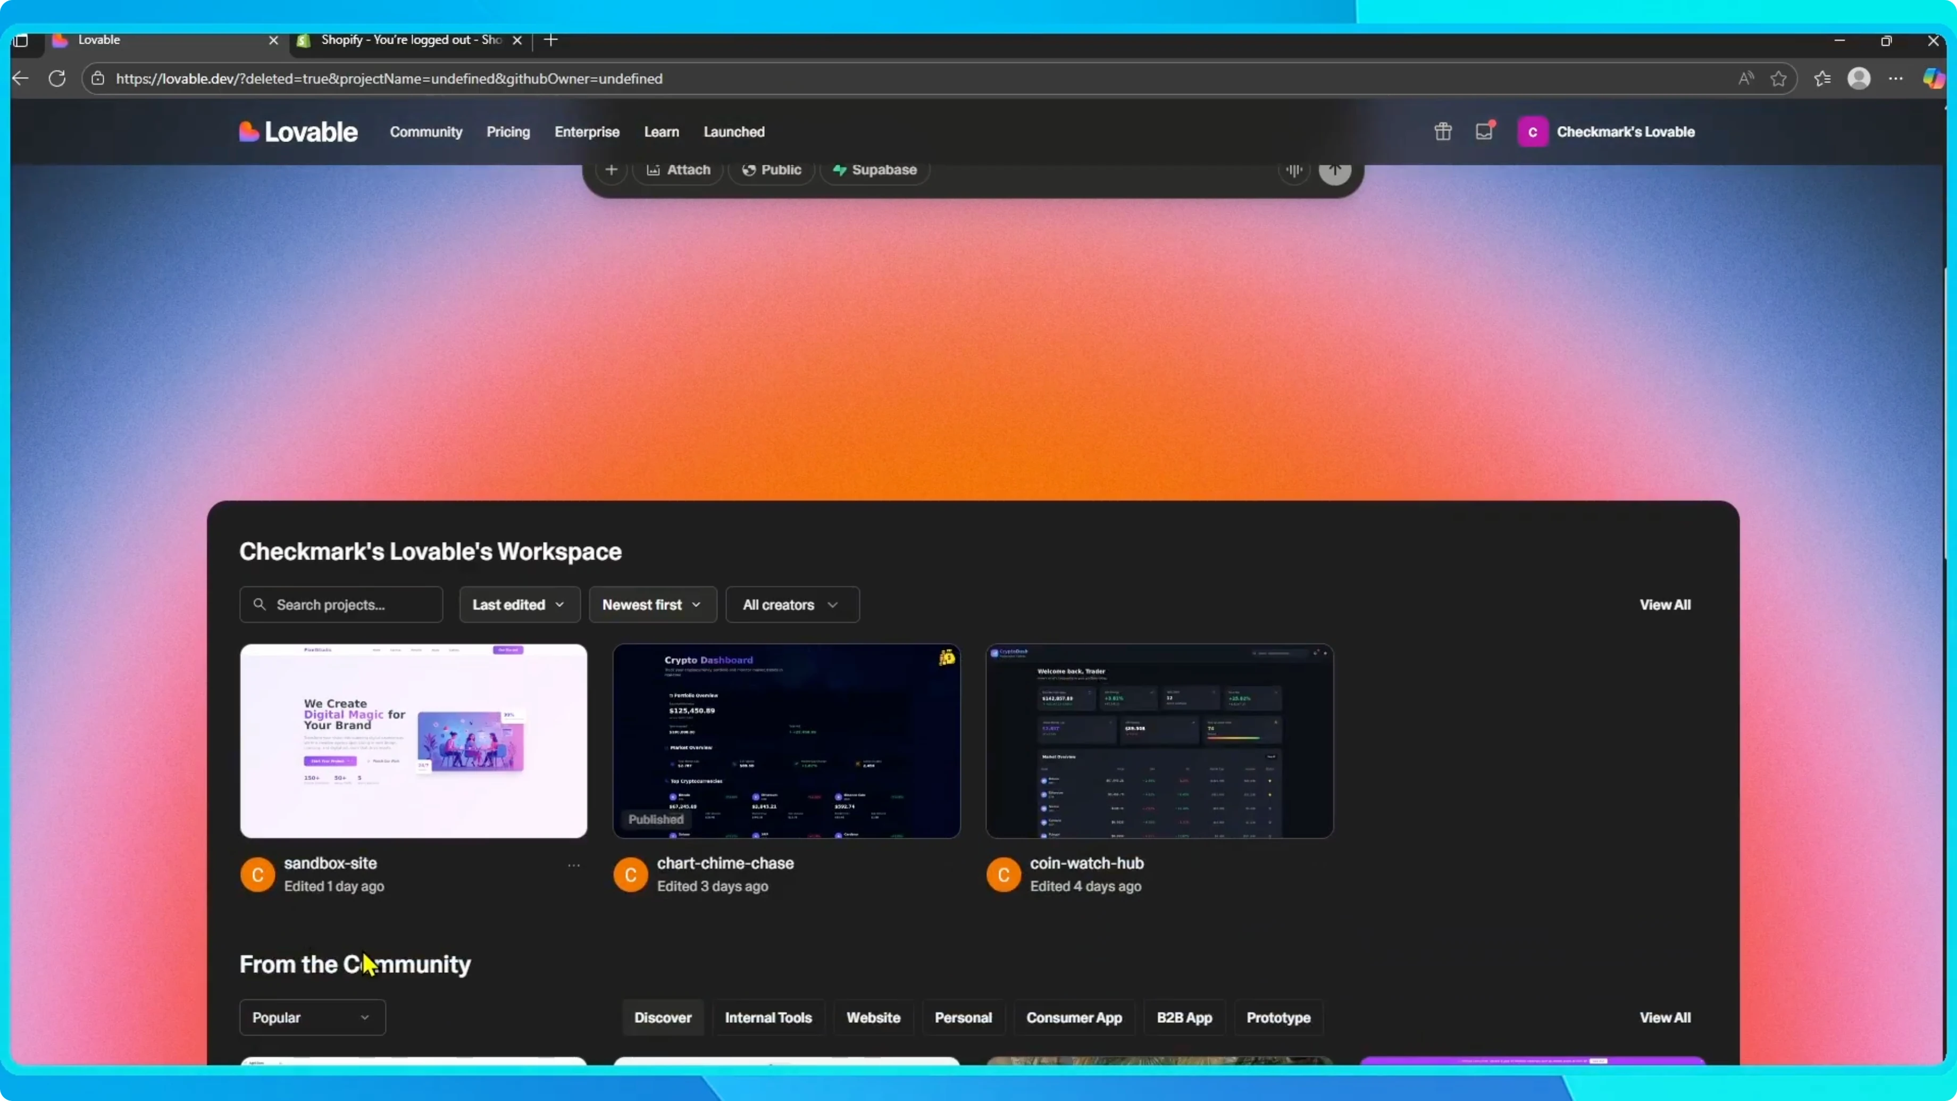Click the voice input waveform icon
Viewport: 1957px width, 1101px height.
point(1294,170)
